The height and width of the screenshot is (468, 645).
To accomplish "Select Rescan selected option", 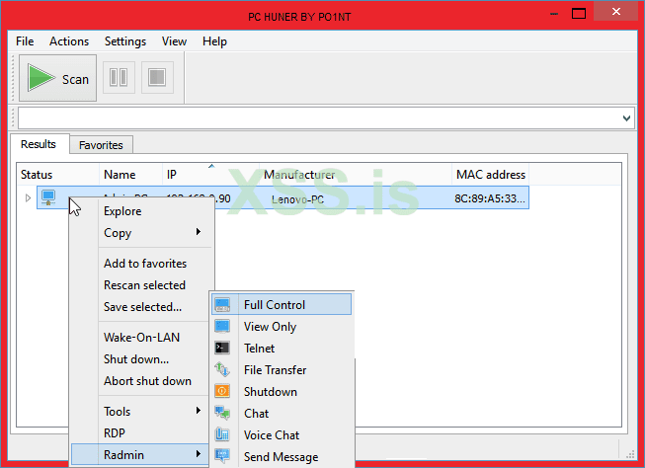I will click(142, 285).
